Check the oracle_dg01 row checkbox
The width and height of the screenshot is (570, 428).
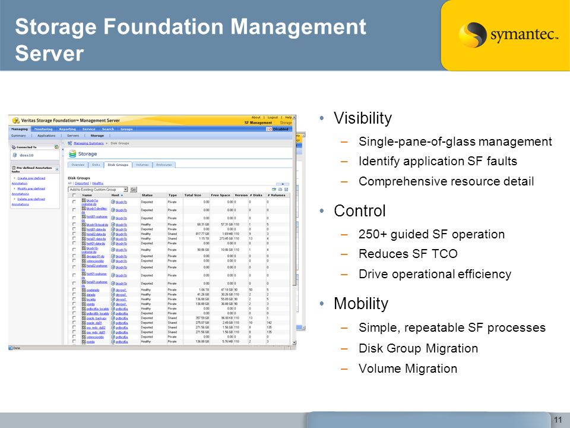click(x=74, y=322)
